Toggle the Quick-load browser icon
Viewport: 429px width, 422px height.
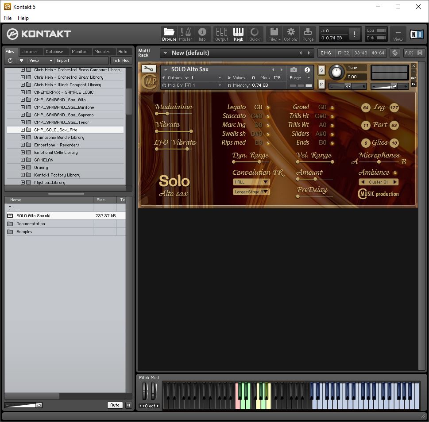pyautogui.click(x=254, y=34)
